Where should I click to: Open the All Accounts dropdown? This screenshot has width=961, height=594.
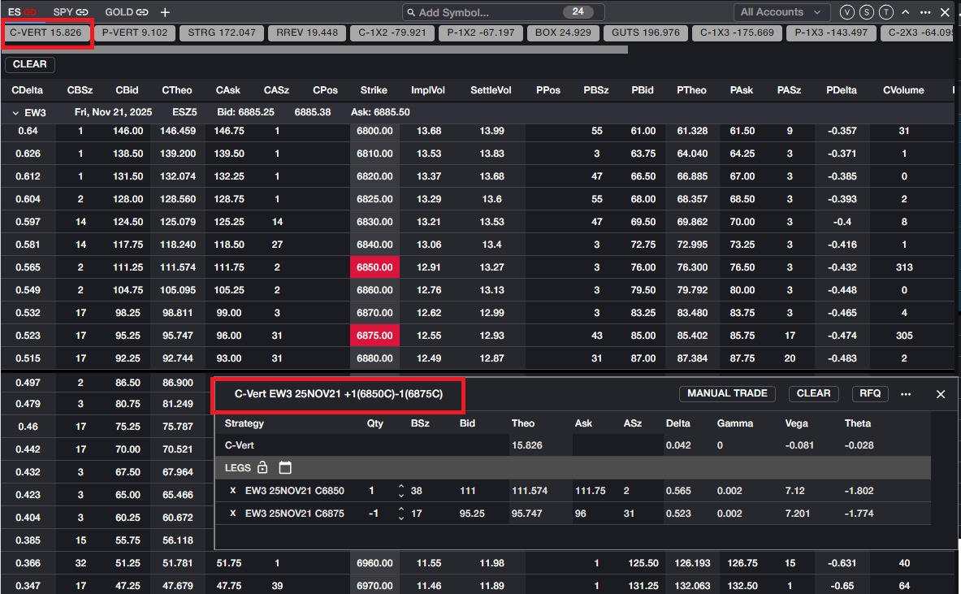click(x=781, y=12)
